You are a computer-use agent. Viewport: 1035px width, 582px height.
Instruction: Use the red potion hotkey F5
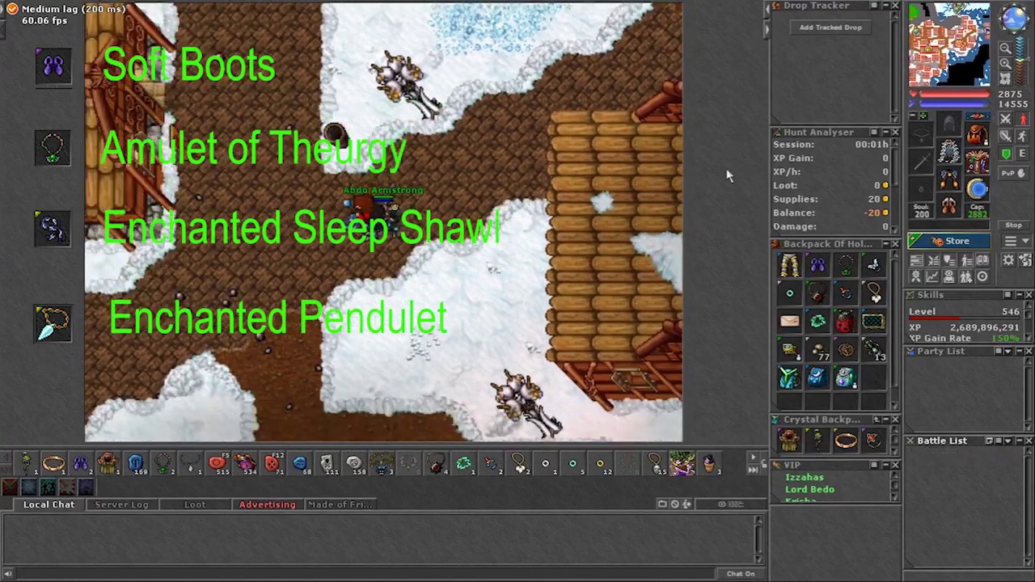click(217, 464)
